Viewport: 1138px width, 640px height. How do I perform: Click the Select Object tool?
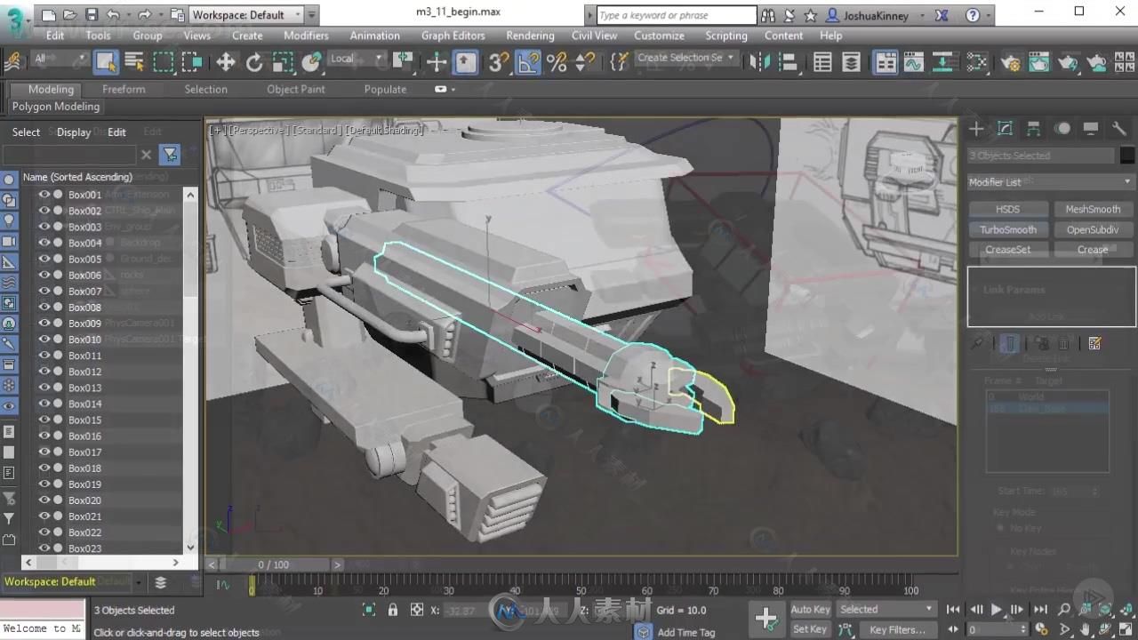(106, 61)
